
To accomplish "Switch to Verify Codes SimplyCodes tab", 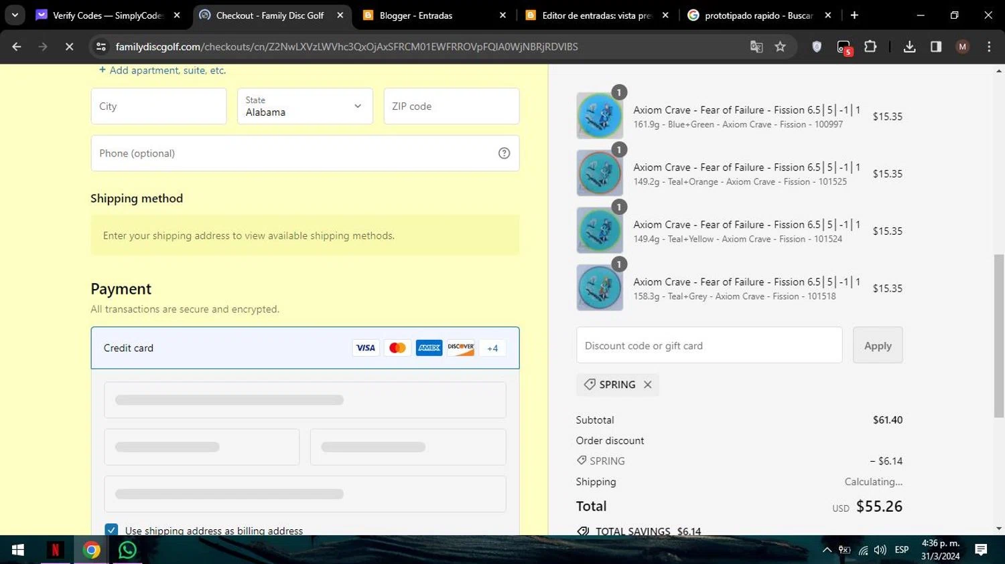I will click(x=107, y=15).
